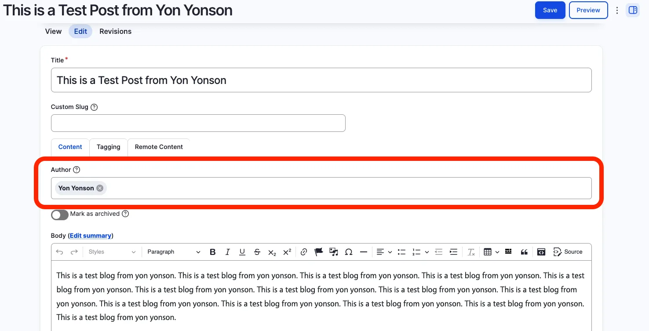Insert a block quote
This screenshot has width=649, height=331.
(524, 252)
